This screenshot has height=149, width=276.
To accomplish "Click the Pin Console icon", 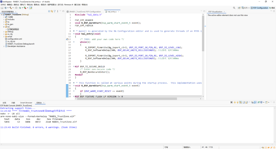I will (x=258, y=102).
